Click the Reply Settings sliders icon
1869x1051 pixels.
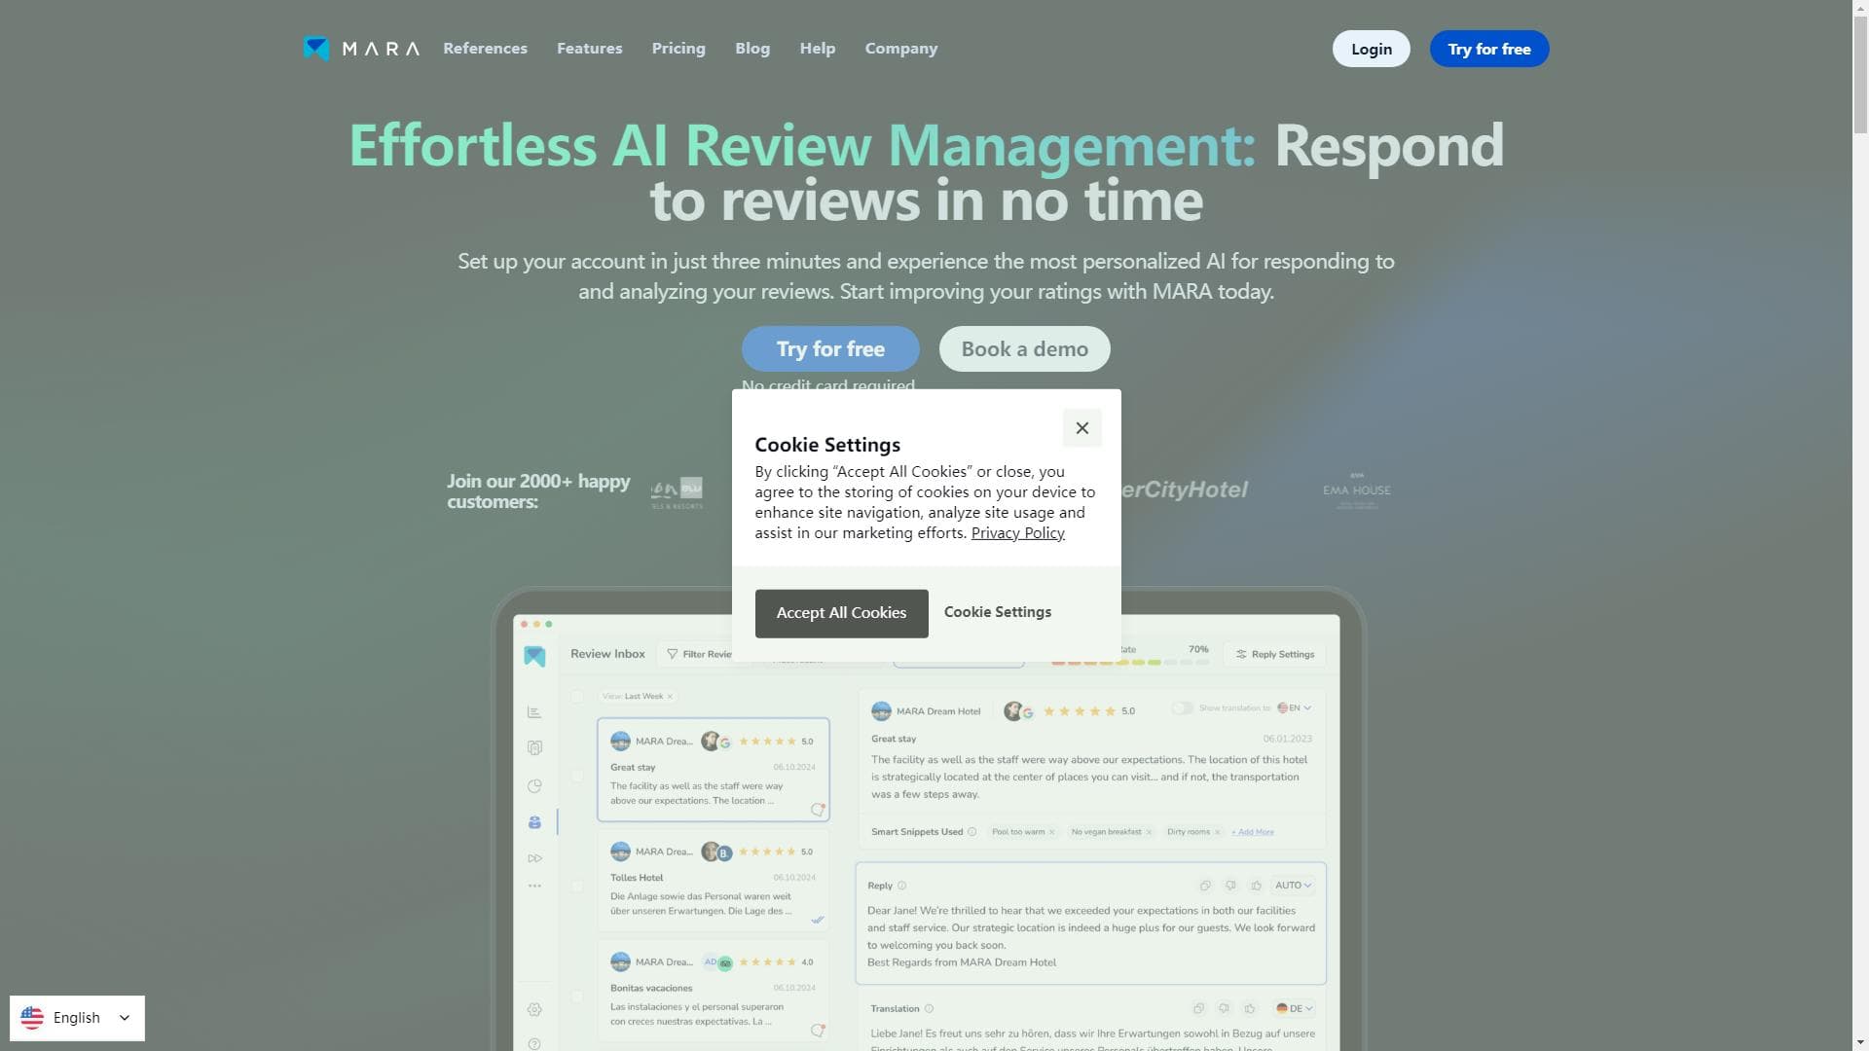[x=1241, y=654]
